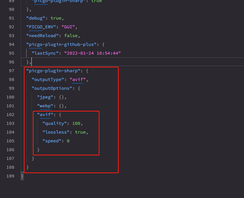Click the closing brace on line 107
This screenshot has width=244, height=198.
coord(33,159)
